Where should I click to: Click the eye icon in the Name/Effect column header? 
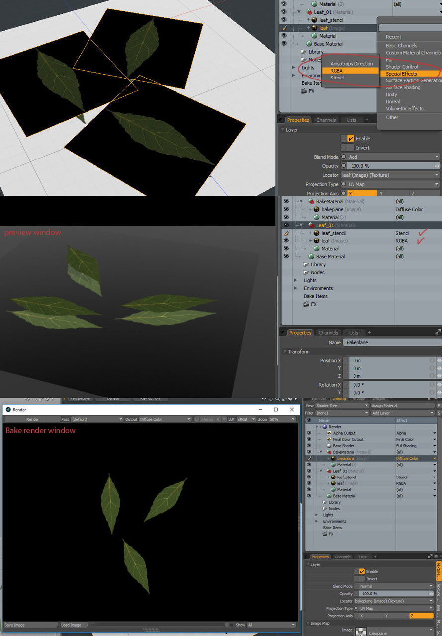309,420
